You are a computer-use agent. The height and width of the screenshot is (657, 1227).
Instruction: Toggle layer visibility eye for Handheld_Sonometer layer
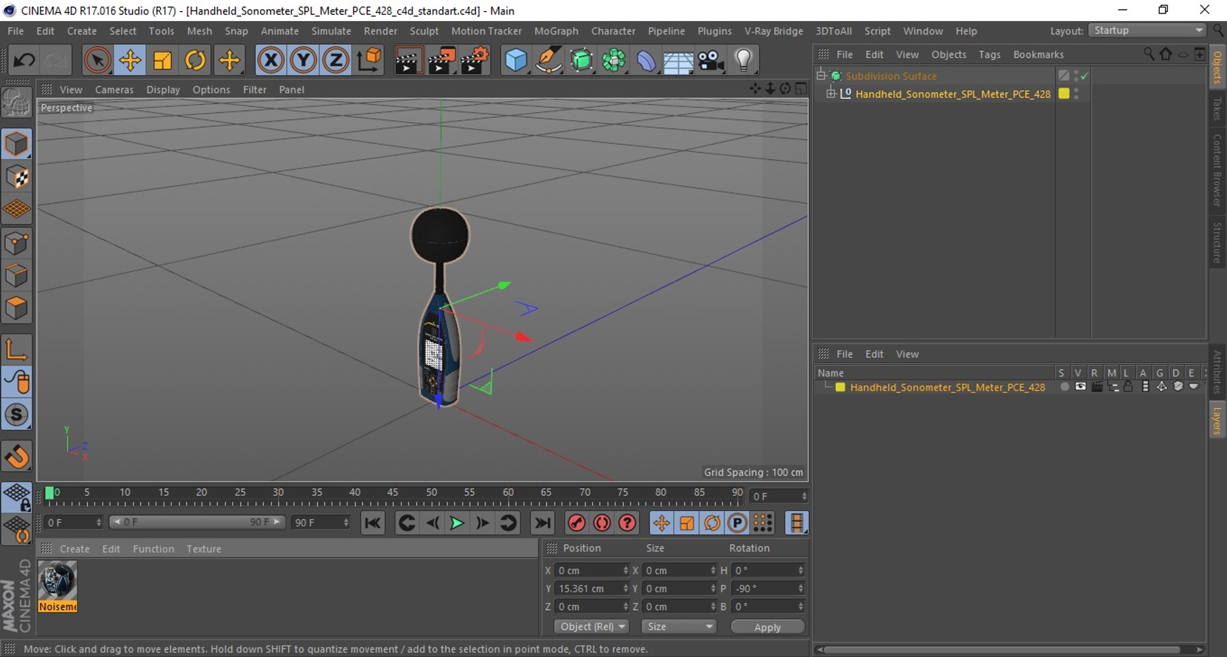coord(1080,387)
